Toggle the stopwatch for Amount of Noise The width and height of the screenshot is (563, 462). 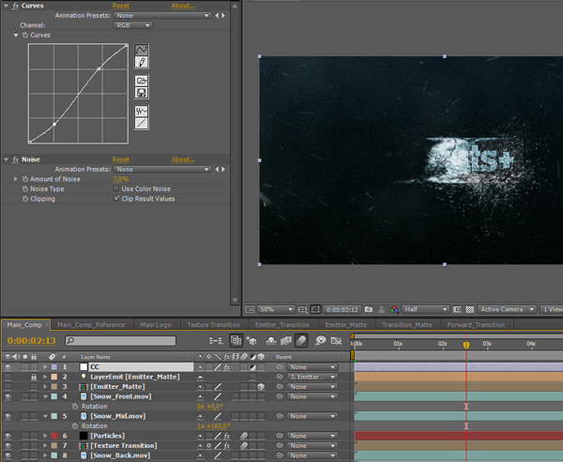[x=24, y=178]
